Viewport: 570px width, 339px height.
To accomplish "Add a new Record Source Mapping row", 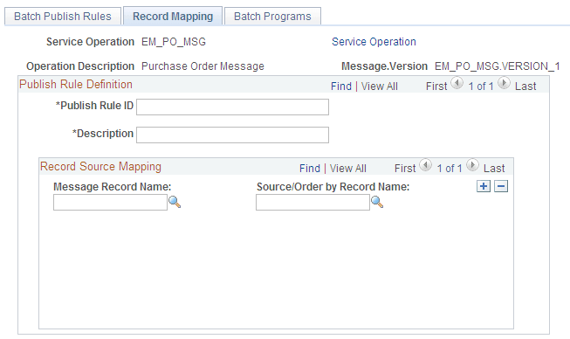I will click(484, 186).
